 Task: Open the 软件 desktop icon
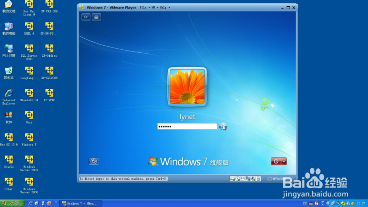pos(9,117)
